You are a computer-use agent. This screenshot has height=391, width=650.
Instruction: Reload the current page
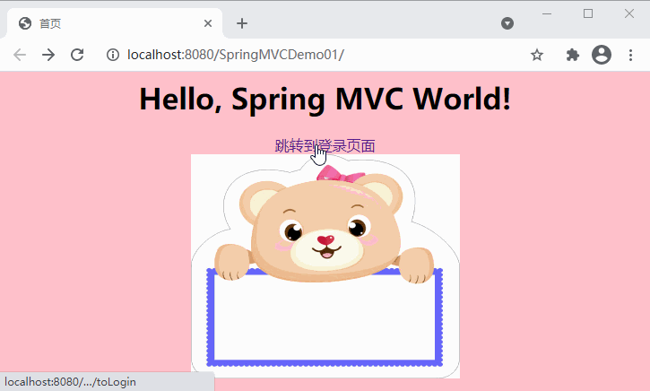point(77,55)
